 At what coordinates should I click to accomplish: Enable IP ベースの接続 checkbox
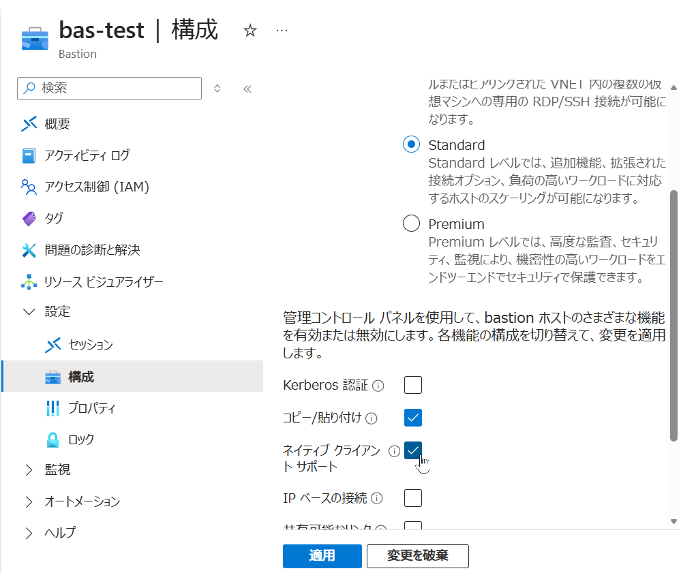point(413,498)
